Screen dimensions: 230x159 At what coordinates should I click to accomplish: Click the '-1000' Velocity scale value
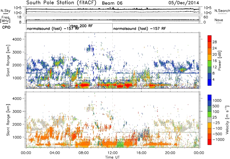218,139
